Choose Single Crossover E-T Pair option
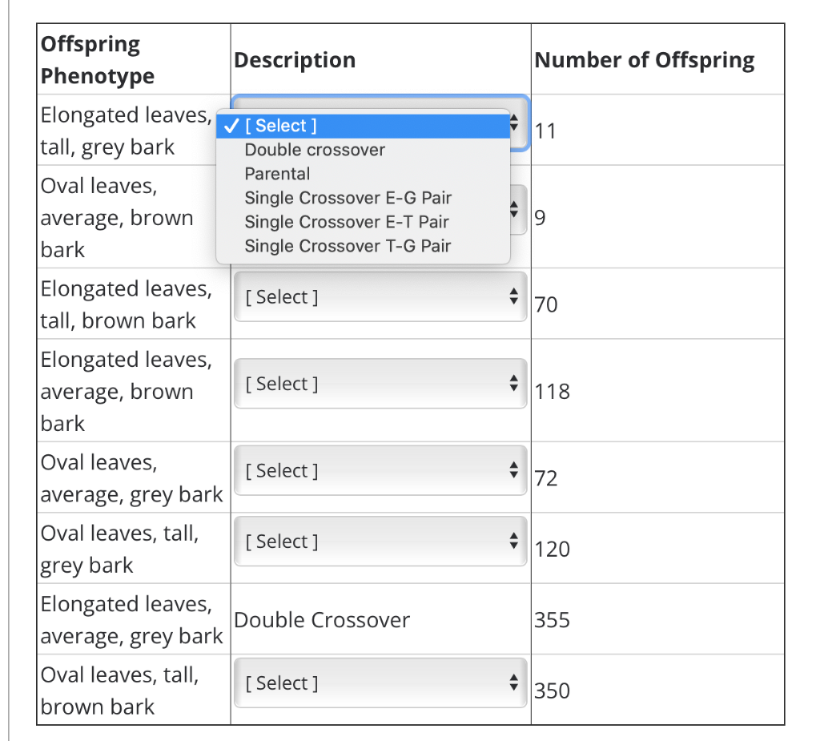The width and height of the screenshot is (820, 741). [363, 223]
